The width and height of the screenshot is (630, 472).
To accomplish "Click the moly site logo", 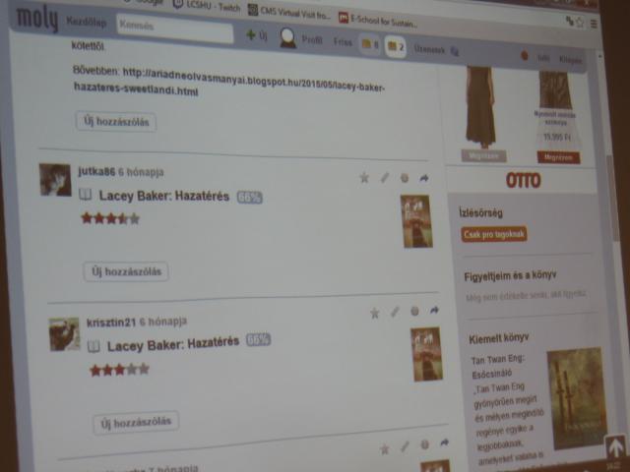I will (x=37, y=18).
